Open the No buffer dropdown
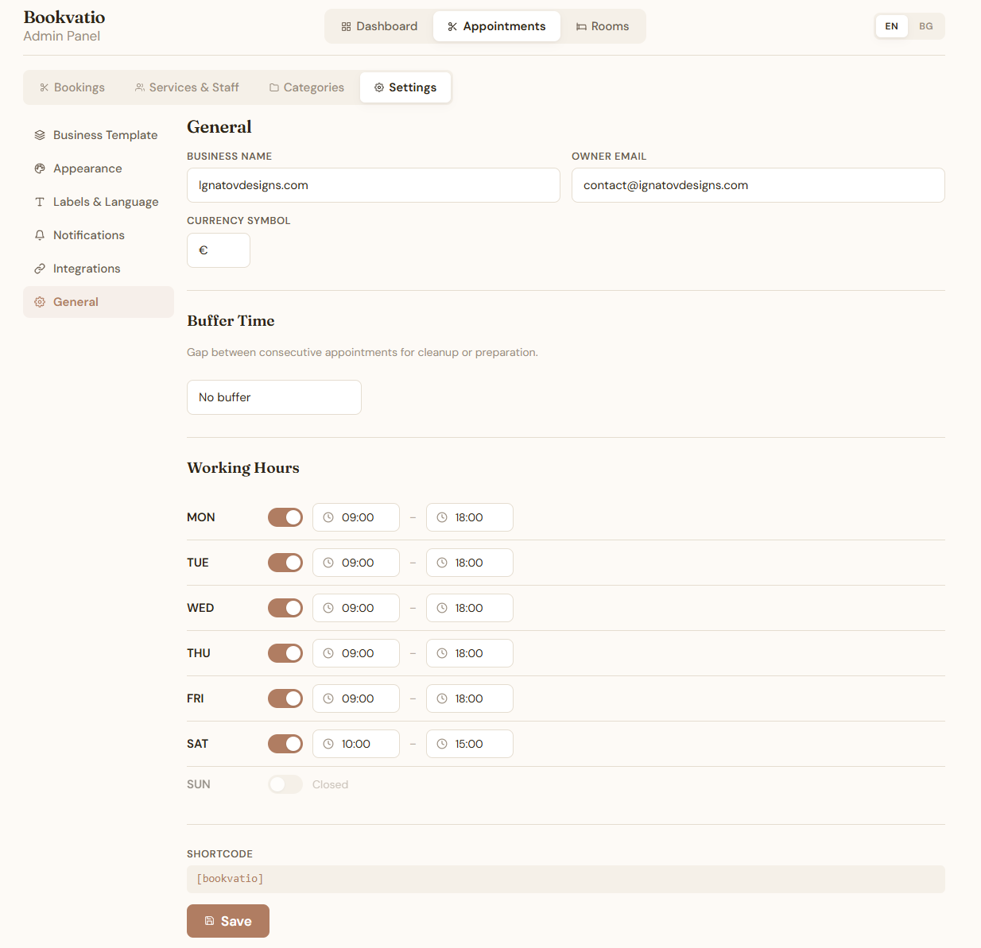981x948 pixels. pos(274,397)
